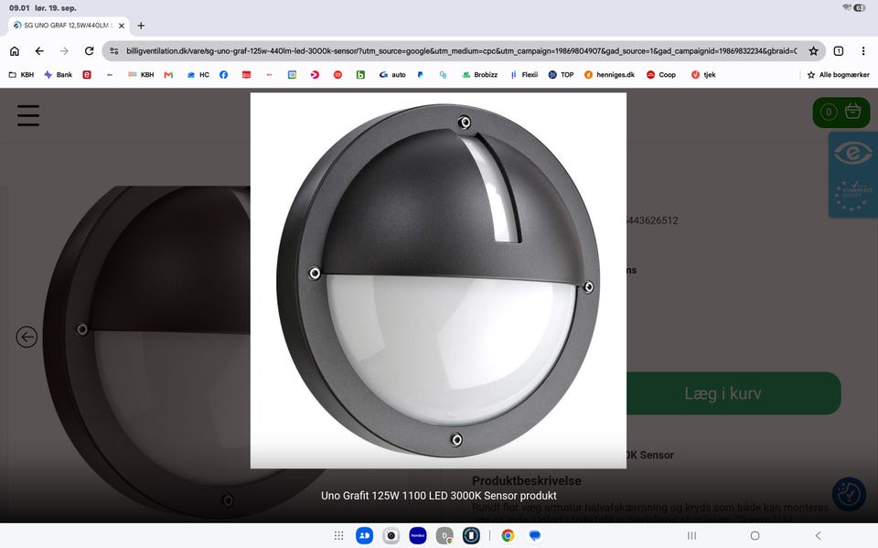Open the HC bookmark
Image resolution: width=878 pixels, height=548 pixels.
tap(198, 74)
